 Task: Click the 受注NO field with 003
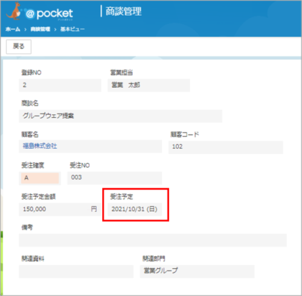tap(115, 178)
